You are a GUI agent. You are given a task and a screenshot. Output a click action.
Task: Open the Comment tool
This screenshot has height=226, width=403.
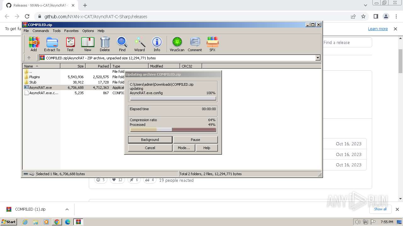(195, 44)
